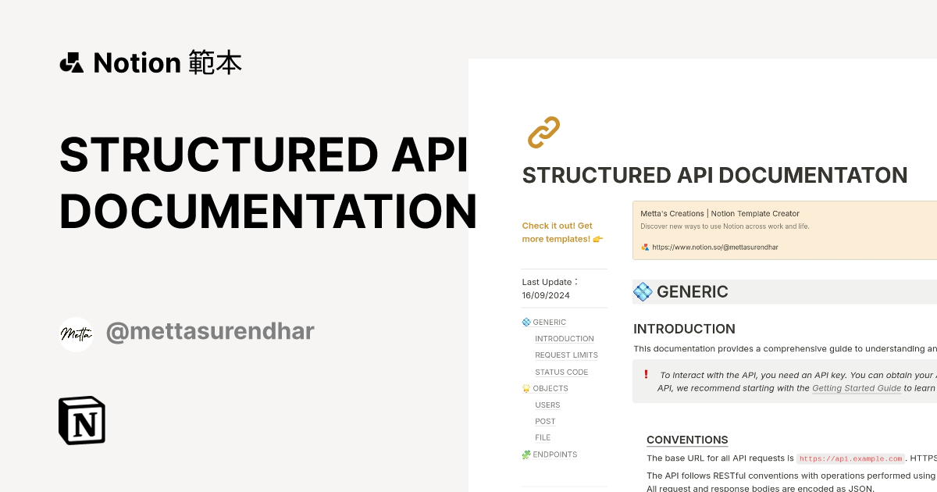Screen dimensions: 937x492
Task: Click the api.example.com inline code snippet
Action: 850,458
